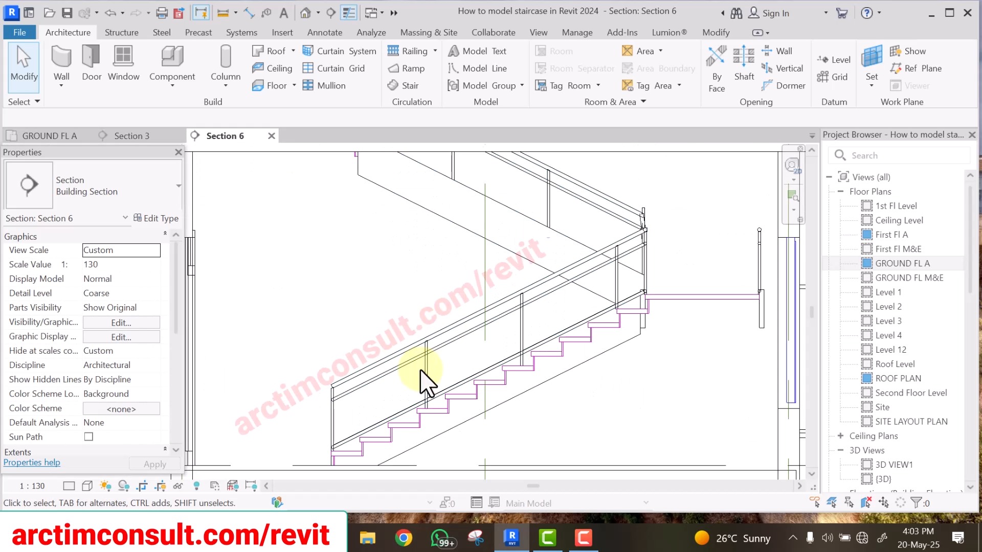The width and height of the screenshot is (982, 552).
Task: Toggle crop region visibility in view control bar
Action: tap(160, 486)
